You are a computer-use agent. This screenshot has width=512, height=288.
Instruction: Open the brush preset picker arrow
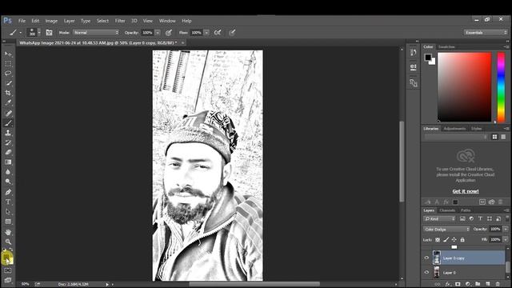pyautogui.click(x=39, y=32)
